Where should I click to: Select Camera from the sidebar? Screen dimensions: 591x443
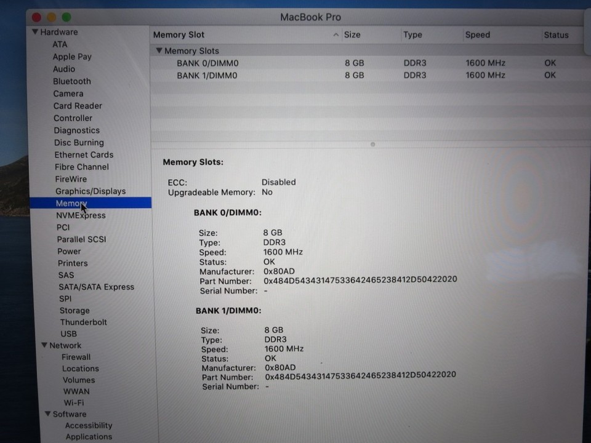point(68,94)
